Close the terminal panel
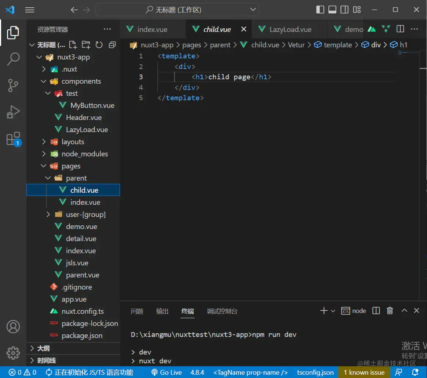427x378 pixels. 416,311
